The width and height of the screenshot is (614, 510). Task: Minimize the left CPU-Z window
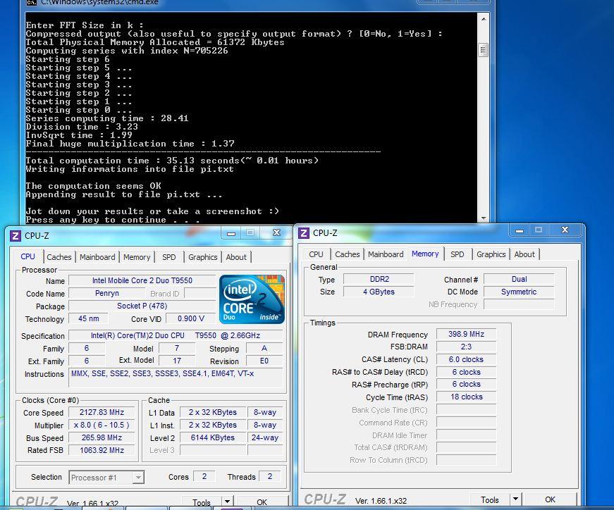pos(231,233)
